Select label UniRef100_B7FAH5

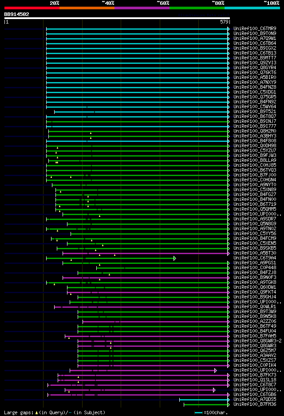tap(255, 336)
